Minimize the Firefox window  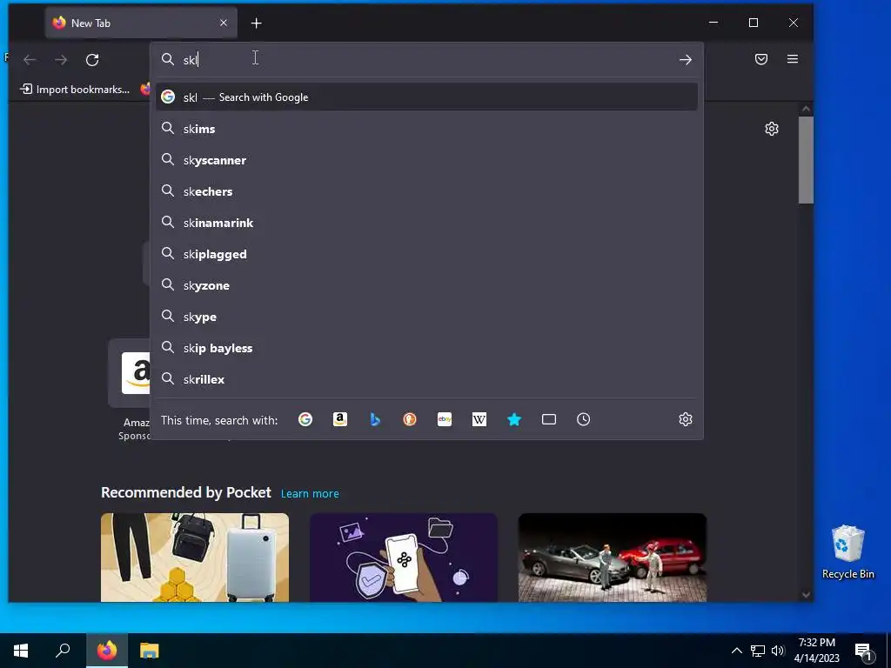[713, 23]
